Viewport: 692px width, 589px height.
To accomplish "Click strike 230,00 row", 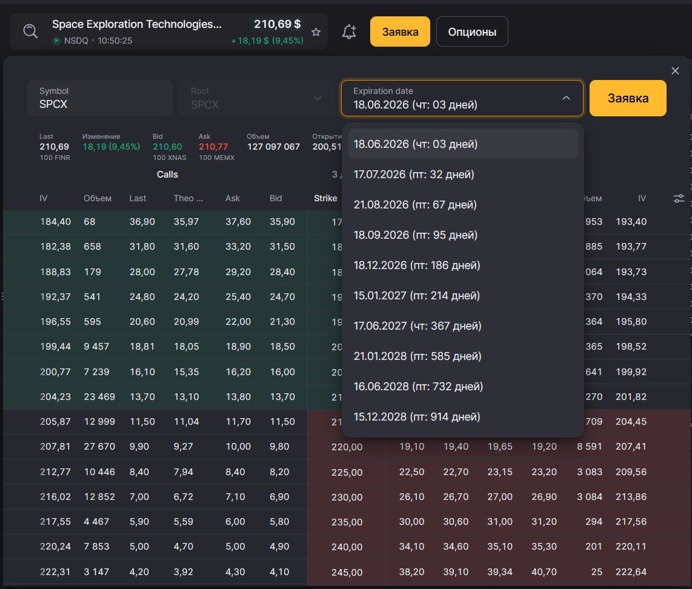I will tap(347, 497).
